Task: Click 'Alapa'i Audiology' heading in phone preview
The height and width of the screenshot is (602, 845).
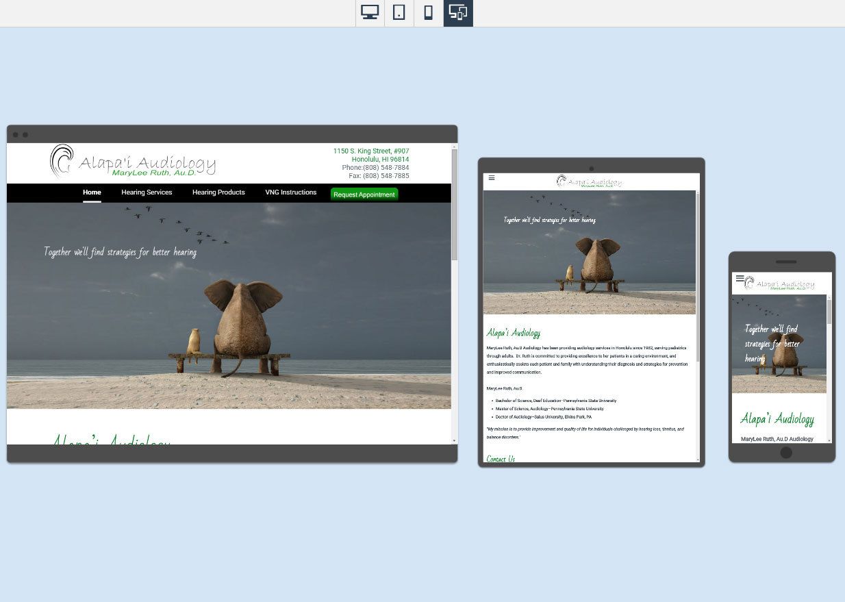Action: click(x=777, y=419)
